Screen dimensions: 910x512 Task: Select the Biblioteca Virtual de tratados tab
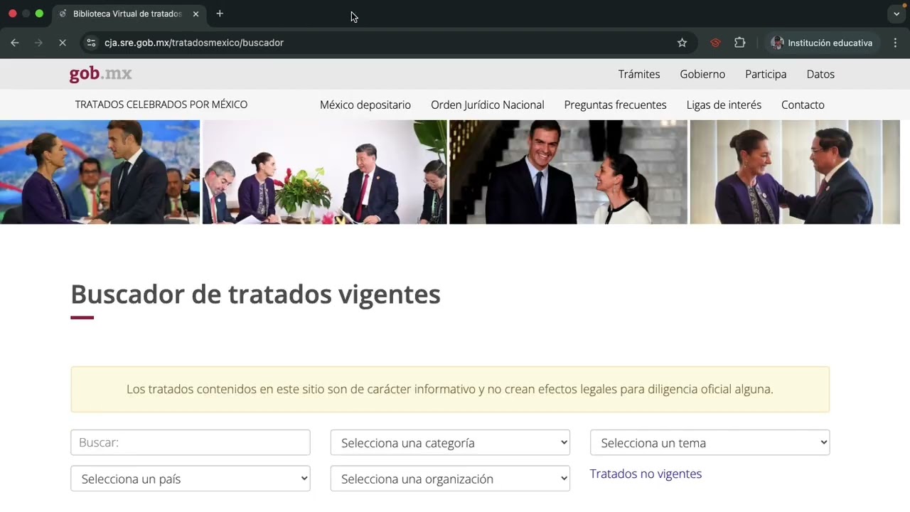(127, 14)
